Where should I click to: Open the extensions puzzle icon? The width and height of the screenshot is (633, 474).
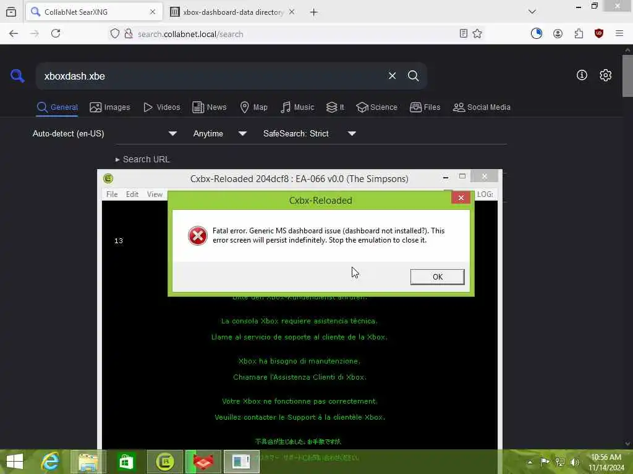[x=579, y=33]
